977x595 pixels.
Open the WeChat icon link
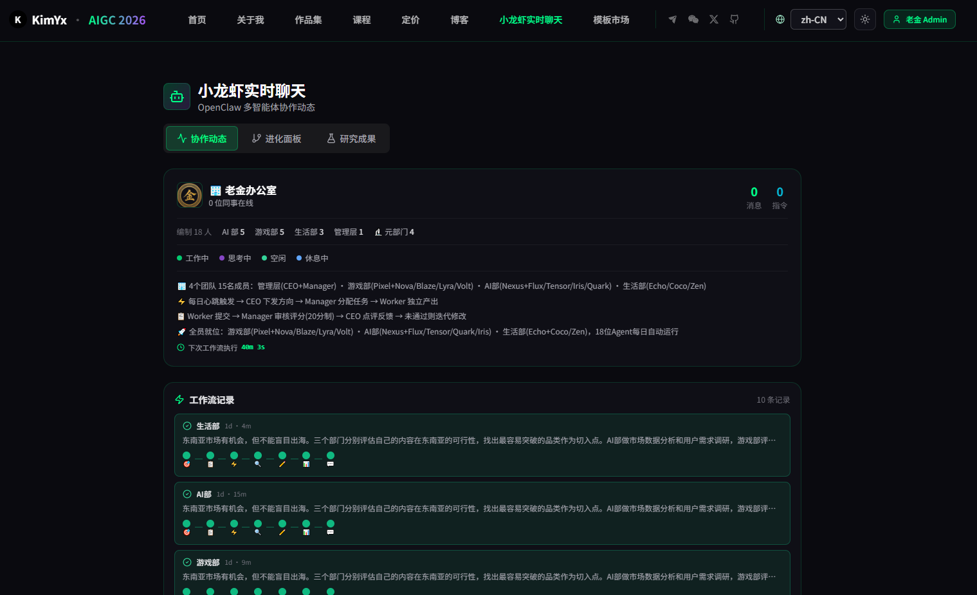pos(693,20)
